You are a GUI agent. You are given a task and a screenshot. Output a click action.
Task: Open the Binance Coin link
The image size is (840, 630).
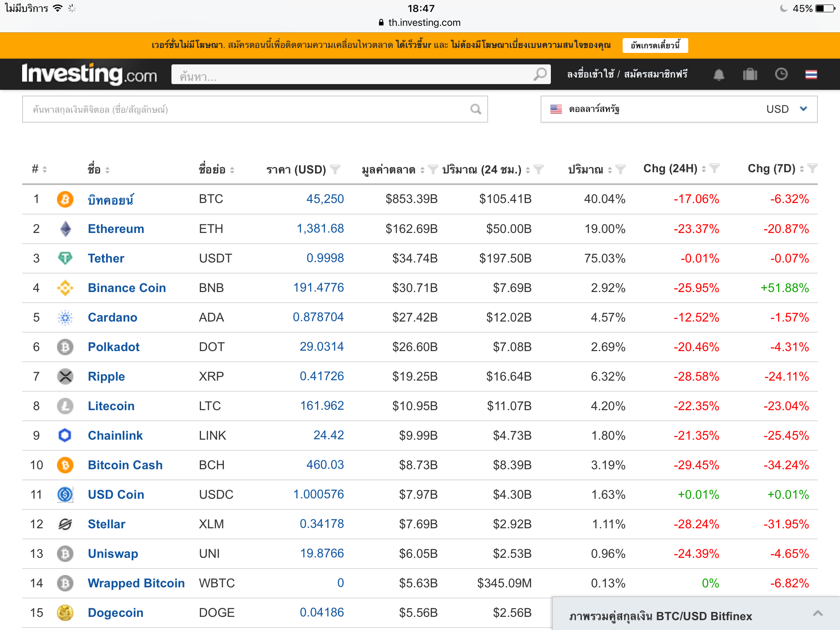127,288
